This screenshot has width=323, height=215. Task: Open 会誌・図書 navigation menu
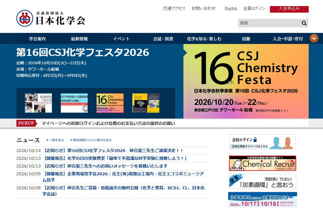click(163, 39)
